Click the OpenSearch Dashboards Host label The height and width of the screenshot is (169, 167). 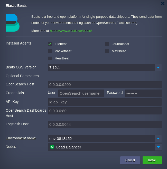tap(26, 113)
